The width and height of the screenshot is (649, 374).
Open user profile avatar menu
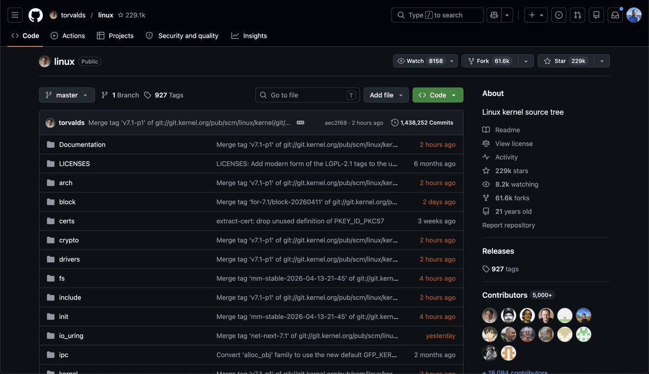[634, 15]
